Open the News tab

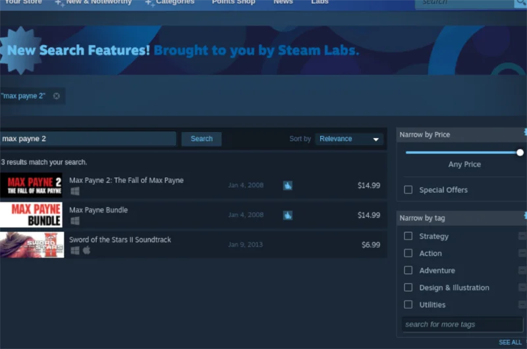point(283,2)
